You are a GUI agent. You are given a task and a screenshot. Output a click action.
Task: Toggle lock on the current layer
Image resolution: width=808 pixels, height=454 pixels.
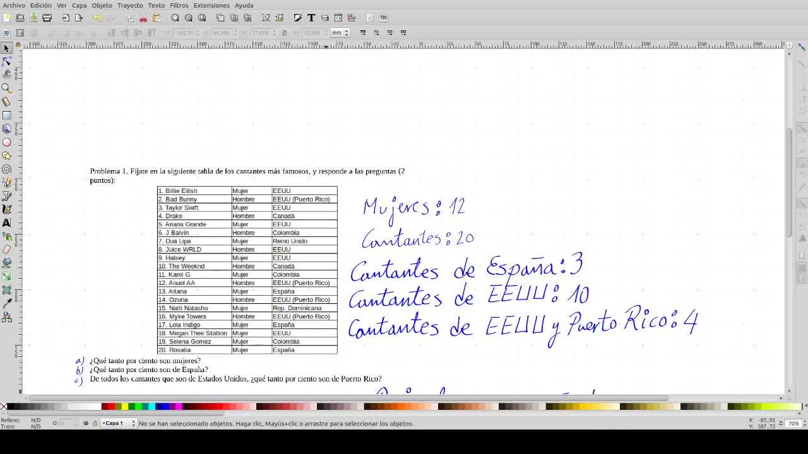tap(95, 423)
